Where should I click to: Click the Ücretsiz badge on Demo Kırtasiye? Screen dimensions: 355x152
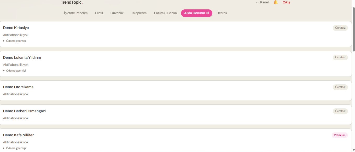coord(340,28)
